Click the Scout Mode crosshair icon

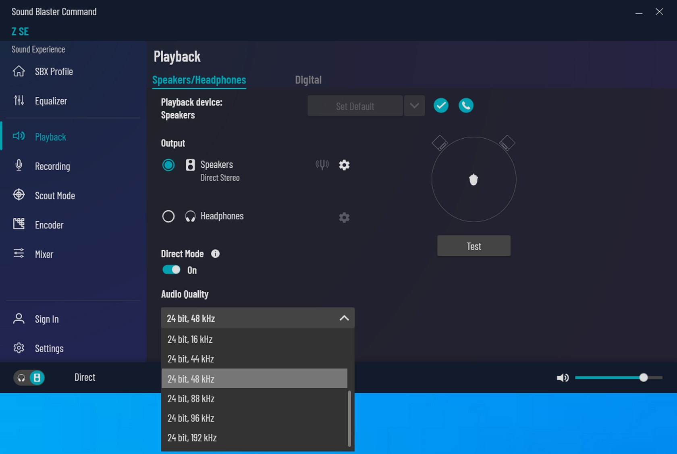[19, 195]
